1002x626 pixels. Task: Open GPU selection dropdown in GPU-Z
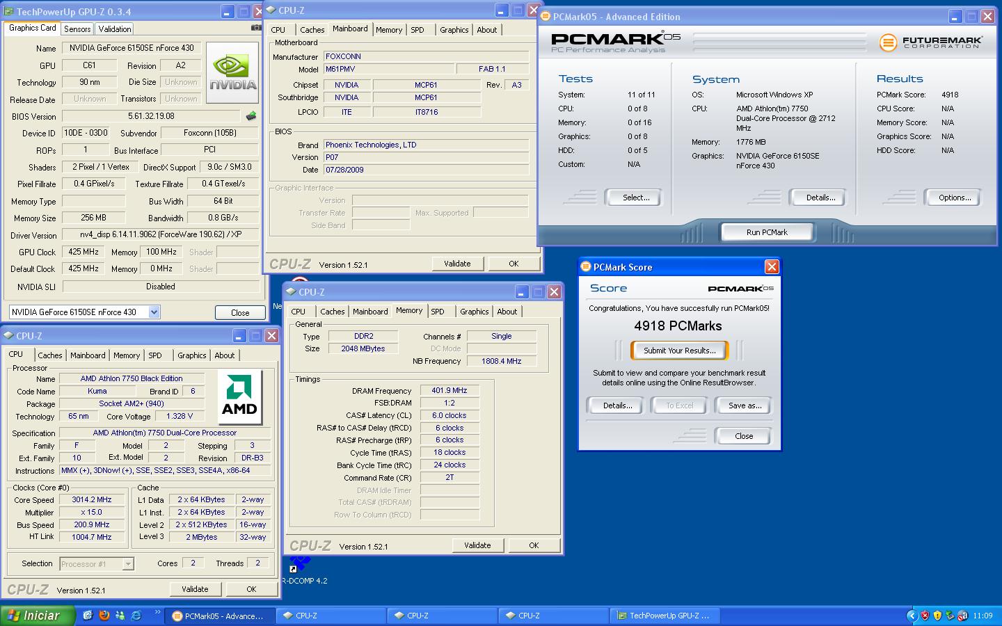tap(154, 312)
